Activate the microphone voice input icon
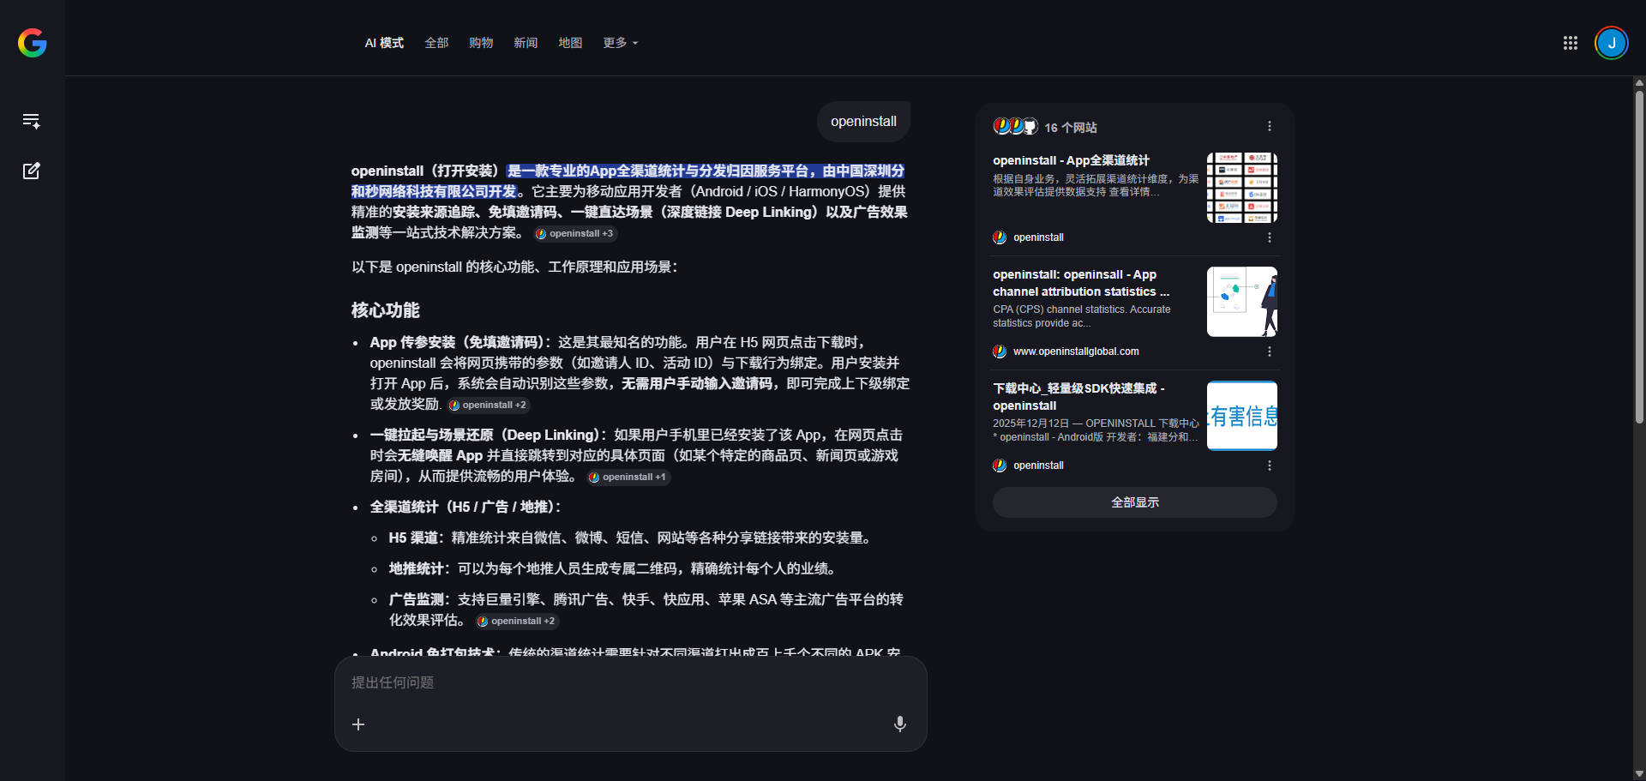The height and width of the screenshot is (781, 1646). (x=899, y=724)
